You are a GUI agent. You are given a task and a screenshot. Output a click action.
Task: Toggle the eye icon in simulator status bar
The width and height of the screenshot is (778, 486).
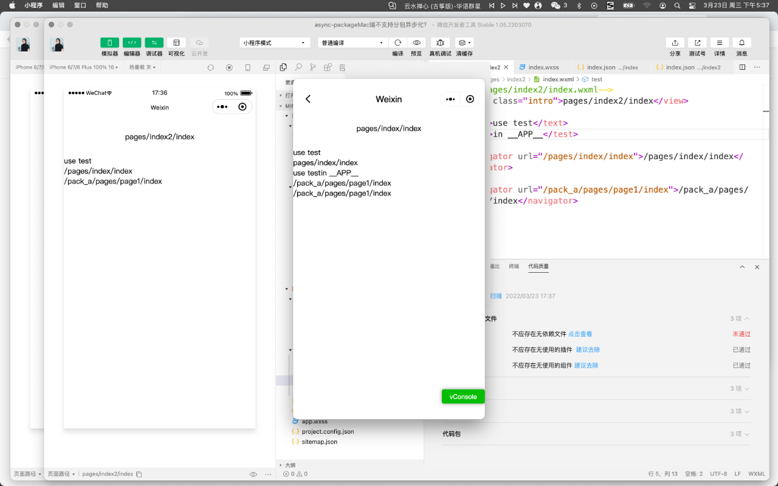click(253, 474)
